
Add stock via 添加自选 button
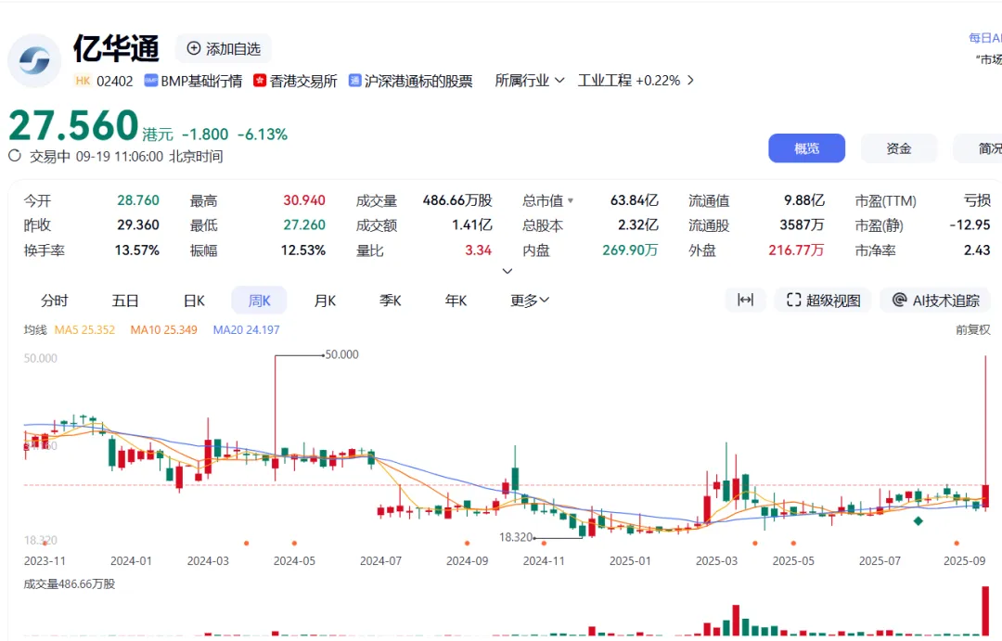(224, 48)
